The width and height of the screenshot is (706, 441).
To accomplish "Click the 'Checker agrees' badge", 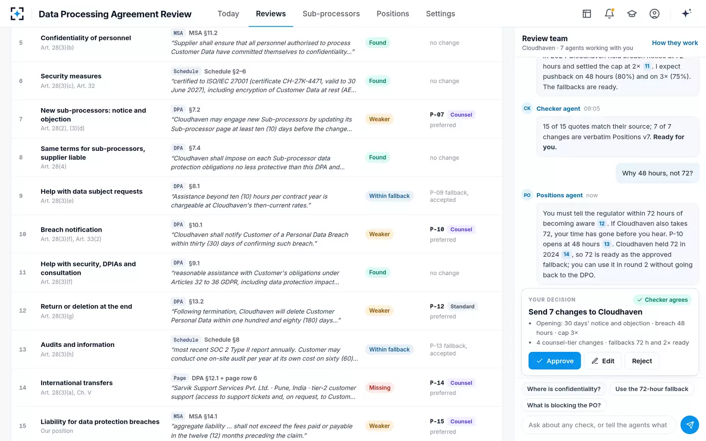I will click(x=662, y=300).
